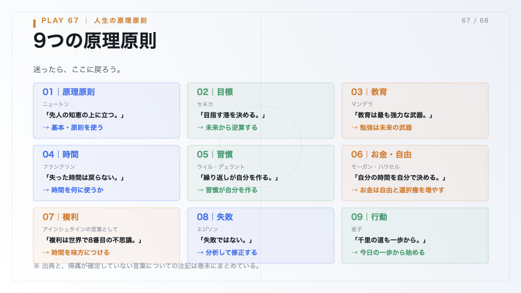Select the card heading 07 複利

pos(60,216)
